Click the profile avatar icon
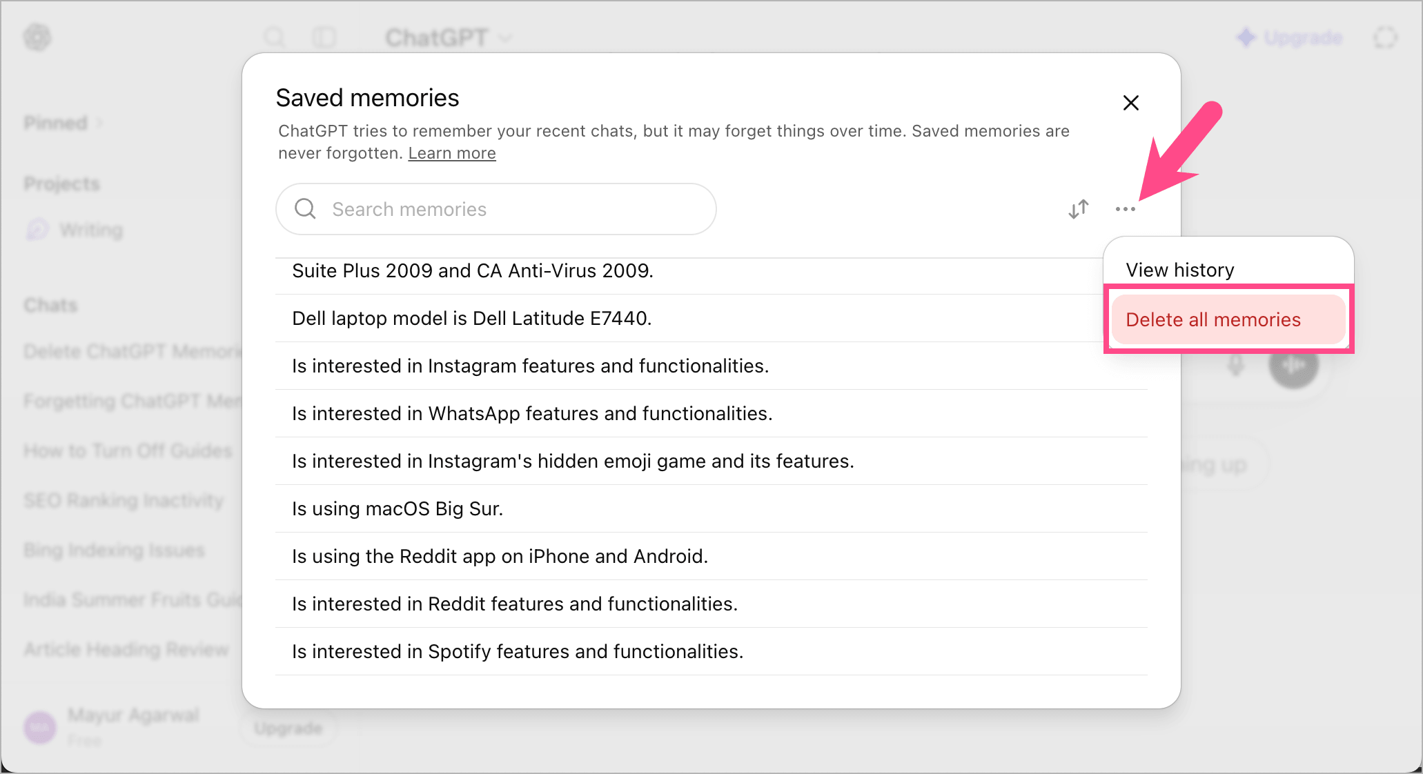The width and height of the screenshot is (1423, 774). (x=40, y=727)
